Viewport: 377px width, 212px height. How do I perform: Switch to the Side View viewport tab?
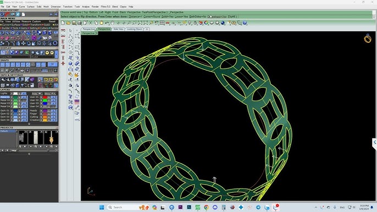click(118, 29)
